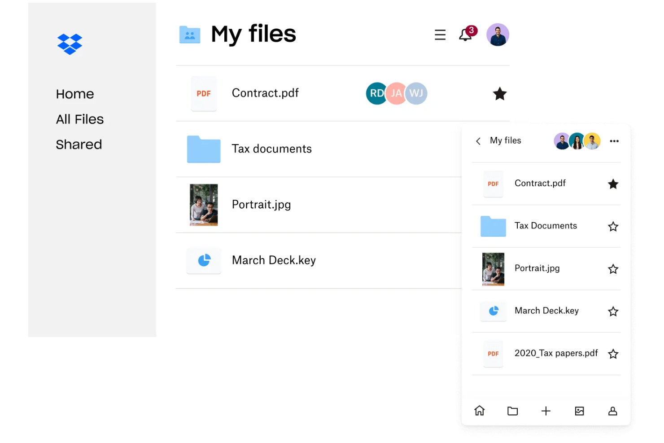Screen dimensions: 664x443
Task: Unstar Contract.pdf in the mobile panel
Action: pos(613,184)
